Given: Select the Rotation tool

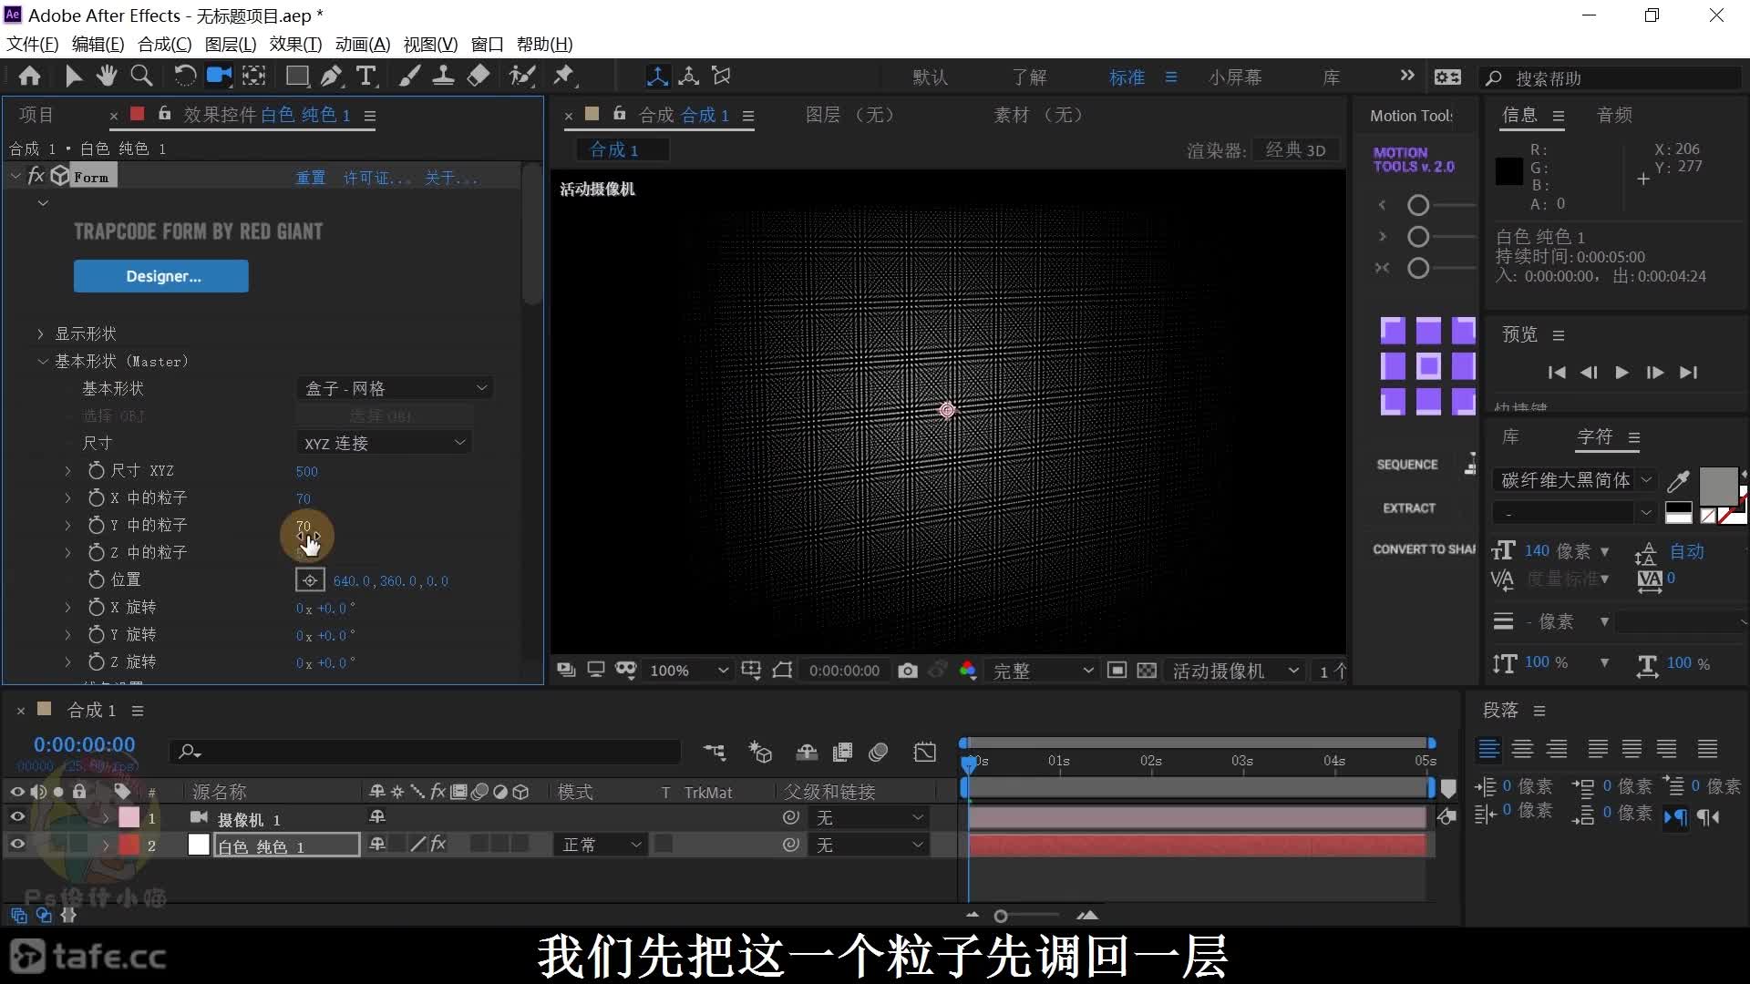Looking at the screenshot, I should click(184, 77).
